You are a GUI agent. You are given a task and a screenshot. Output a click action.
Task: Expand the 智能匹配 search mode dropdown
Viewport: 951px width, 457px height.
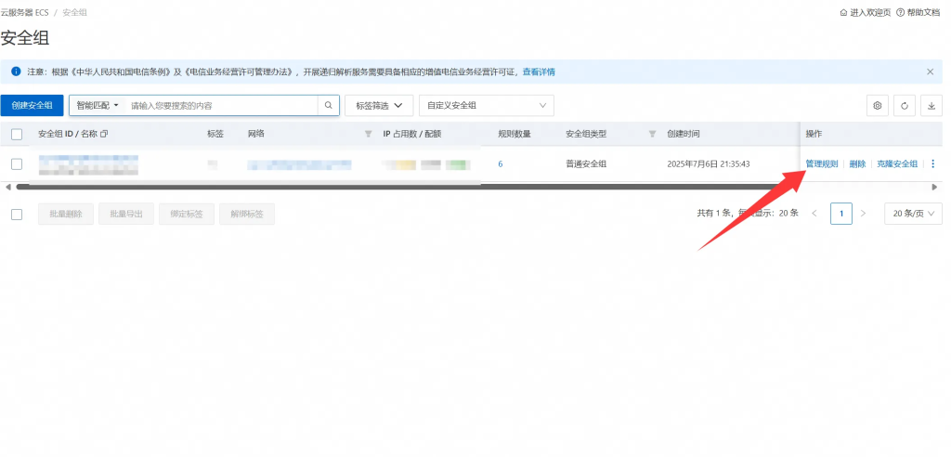[97, 106]
